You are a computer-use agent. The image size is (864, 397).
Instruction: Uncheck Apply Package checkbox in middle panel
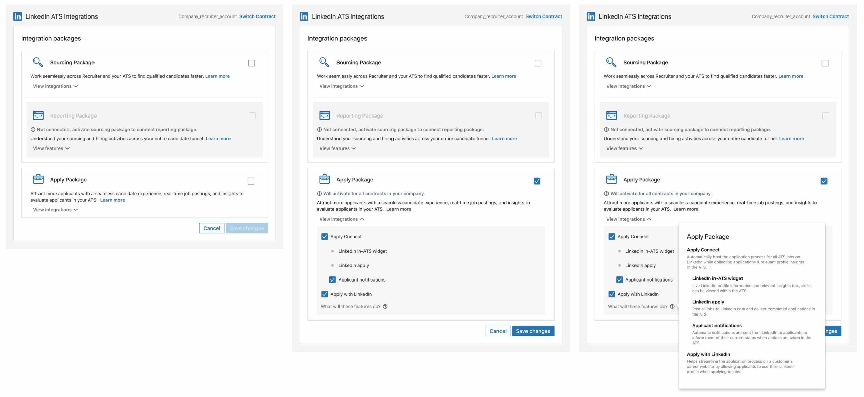(537, 181)
